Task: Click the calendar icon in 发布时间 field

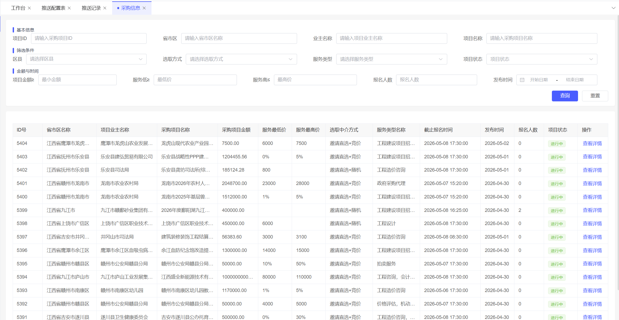Action: click(x=522, y=80)
